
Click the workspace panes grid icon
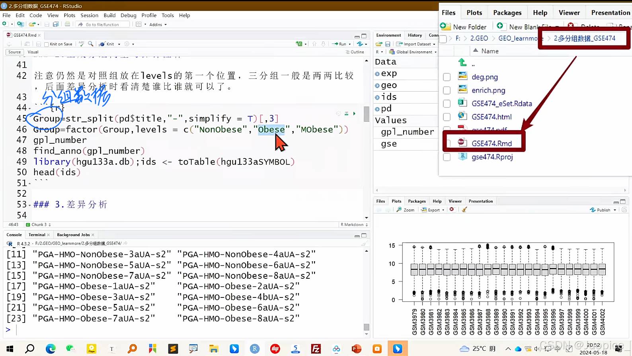138,24
